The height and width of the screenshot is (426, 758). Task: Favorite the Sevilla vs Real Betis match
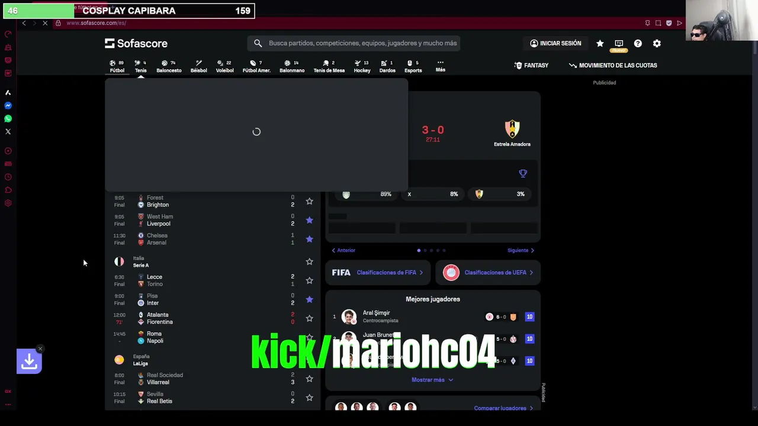[309, 398]
